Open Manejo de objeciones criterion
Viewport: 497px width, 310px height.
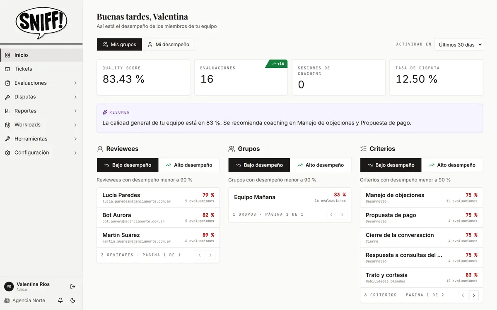point(422,198)
